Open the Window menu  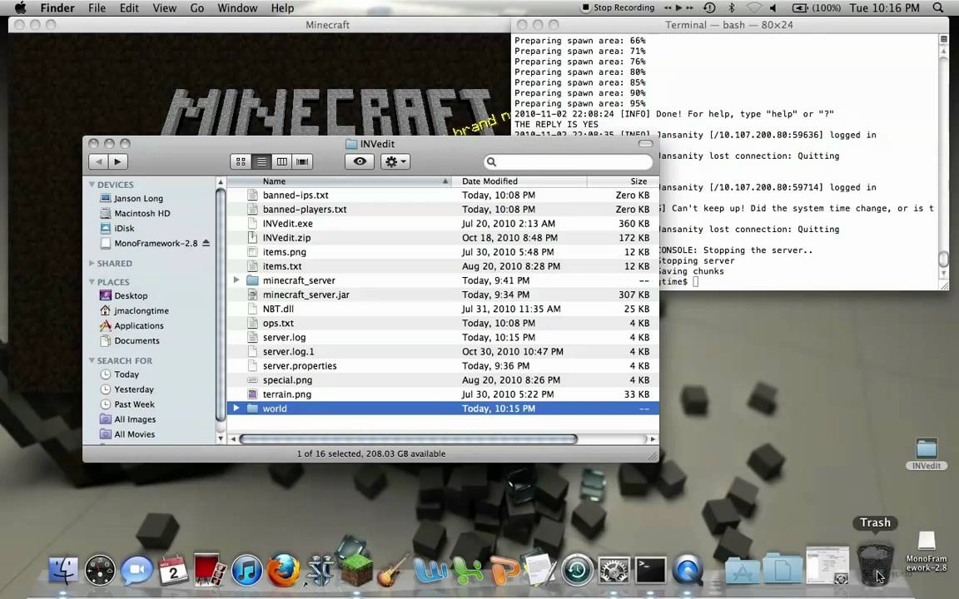coord(237,8)
